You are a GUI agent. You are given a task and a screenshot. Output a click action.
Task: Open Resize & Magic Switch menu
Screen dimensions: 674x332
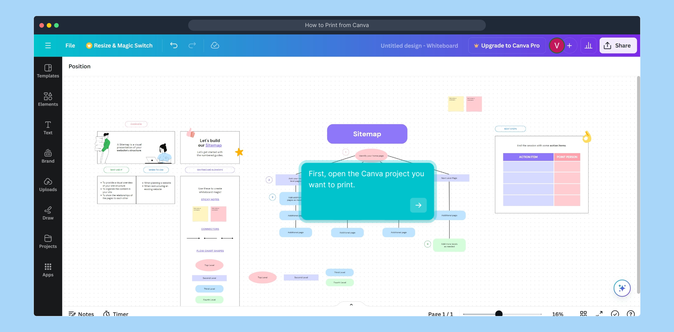(x=119, y=45)
